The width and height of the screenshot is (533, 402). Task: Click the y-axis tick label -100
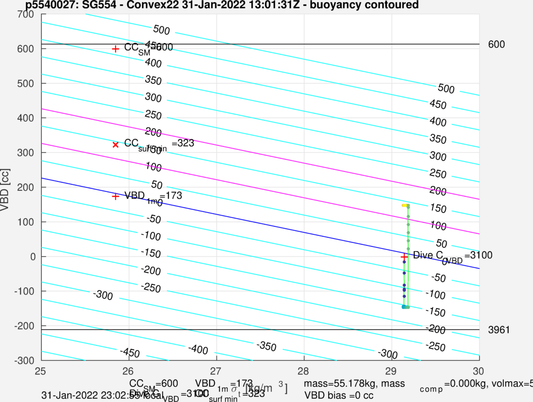click(24, 291)
